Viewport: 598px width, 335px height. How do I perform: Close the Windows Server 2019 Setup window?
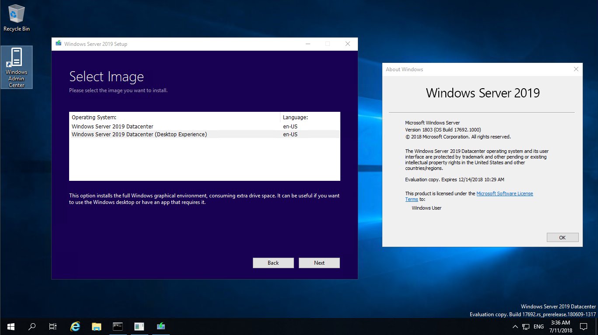(x=348, y=44)
